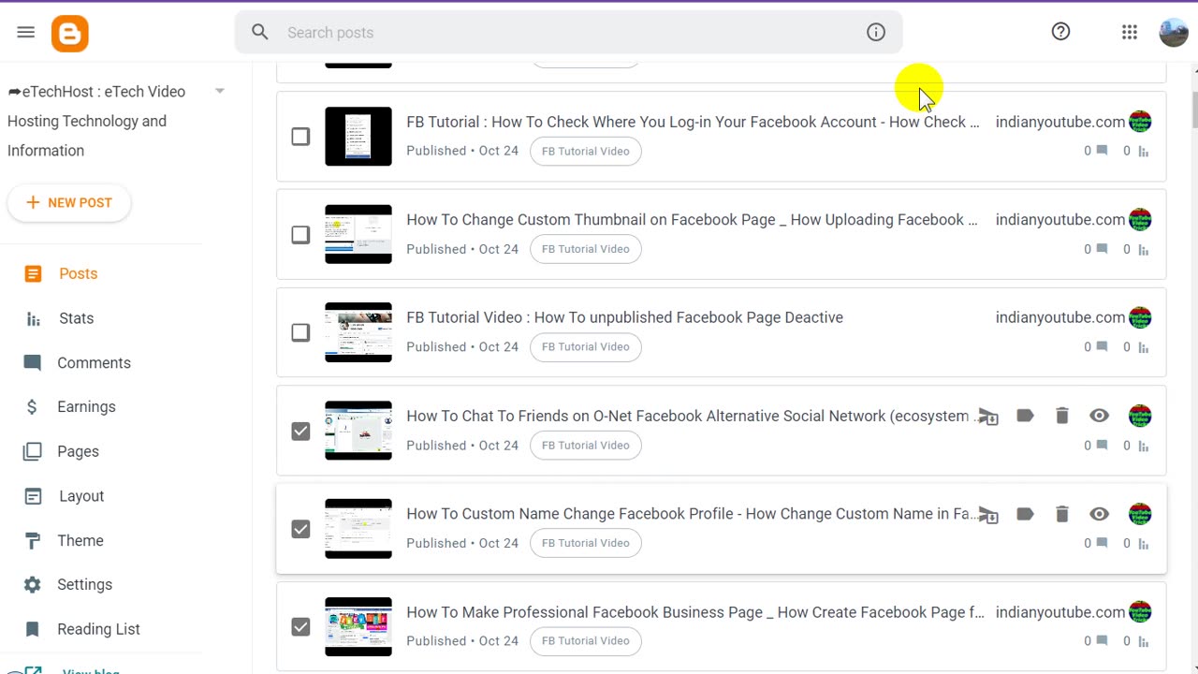
Task: Click FB Tutorial Video label on O-Net post
Action: [586, 446]
